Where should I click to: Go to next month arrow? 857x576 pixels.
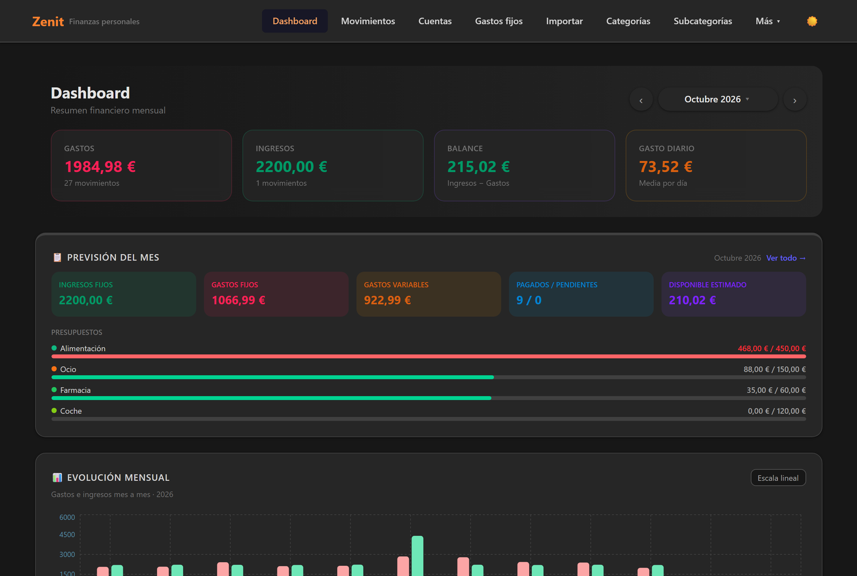click(x=795, y=100)
